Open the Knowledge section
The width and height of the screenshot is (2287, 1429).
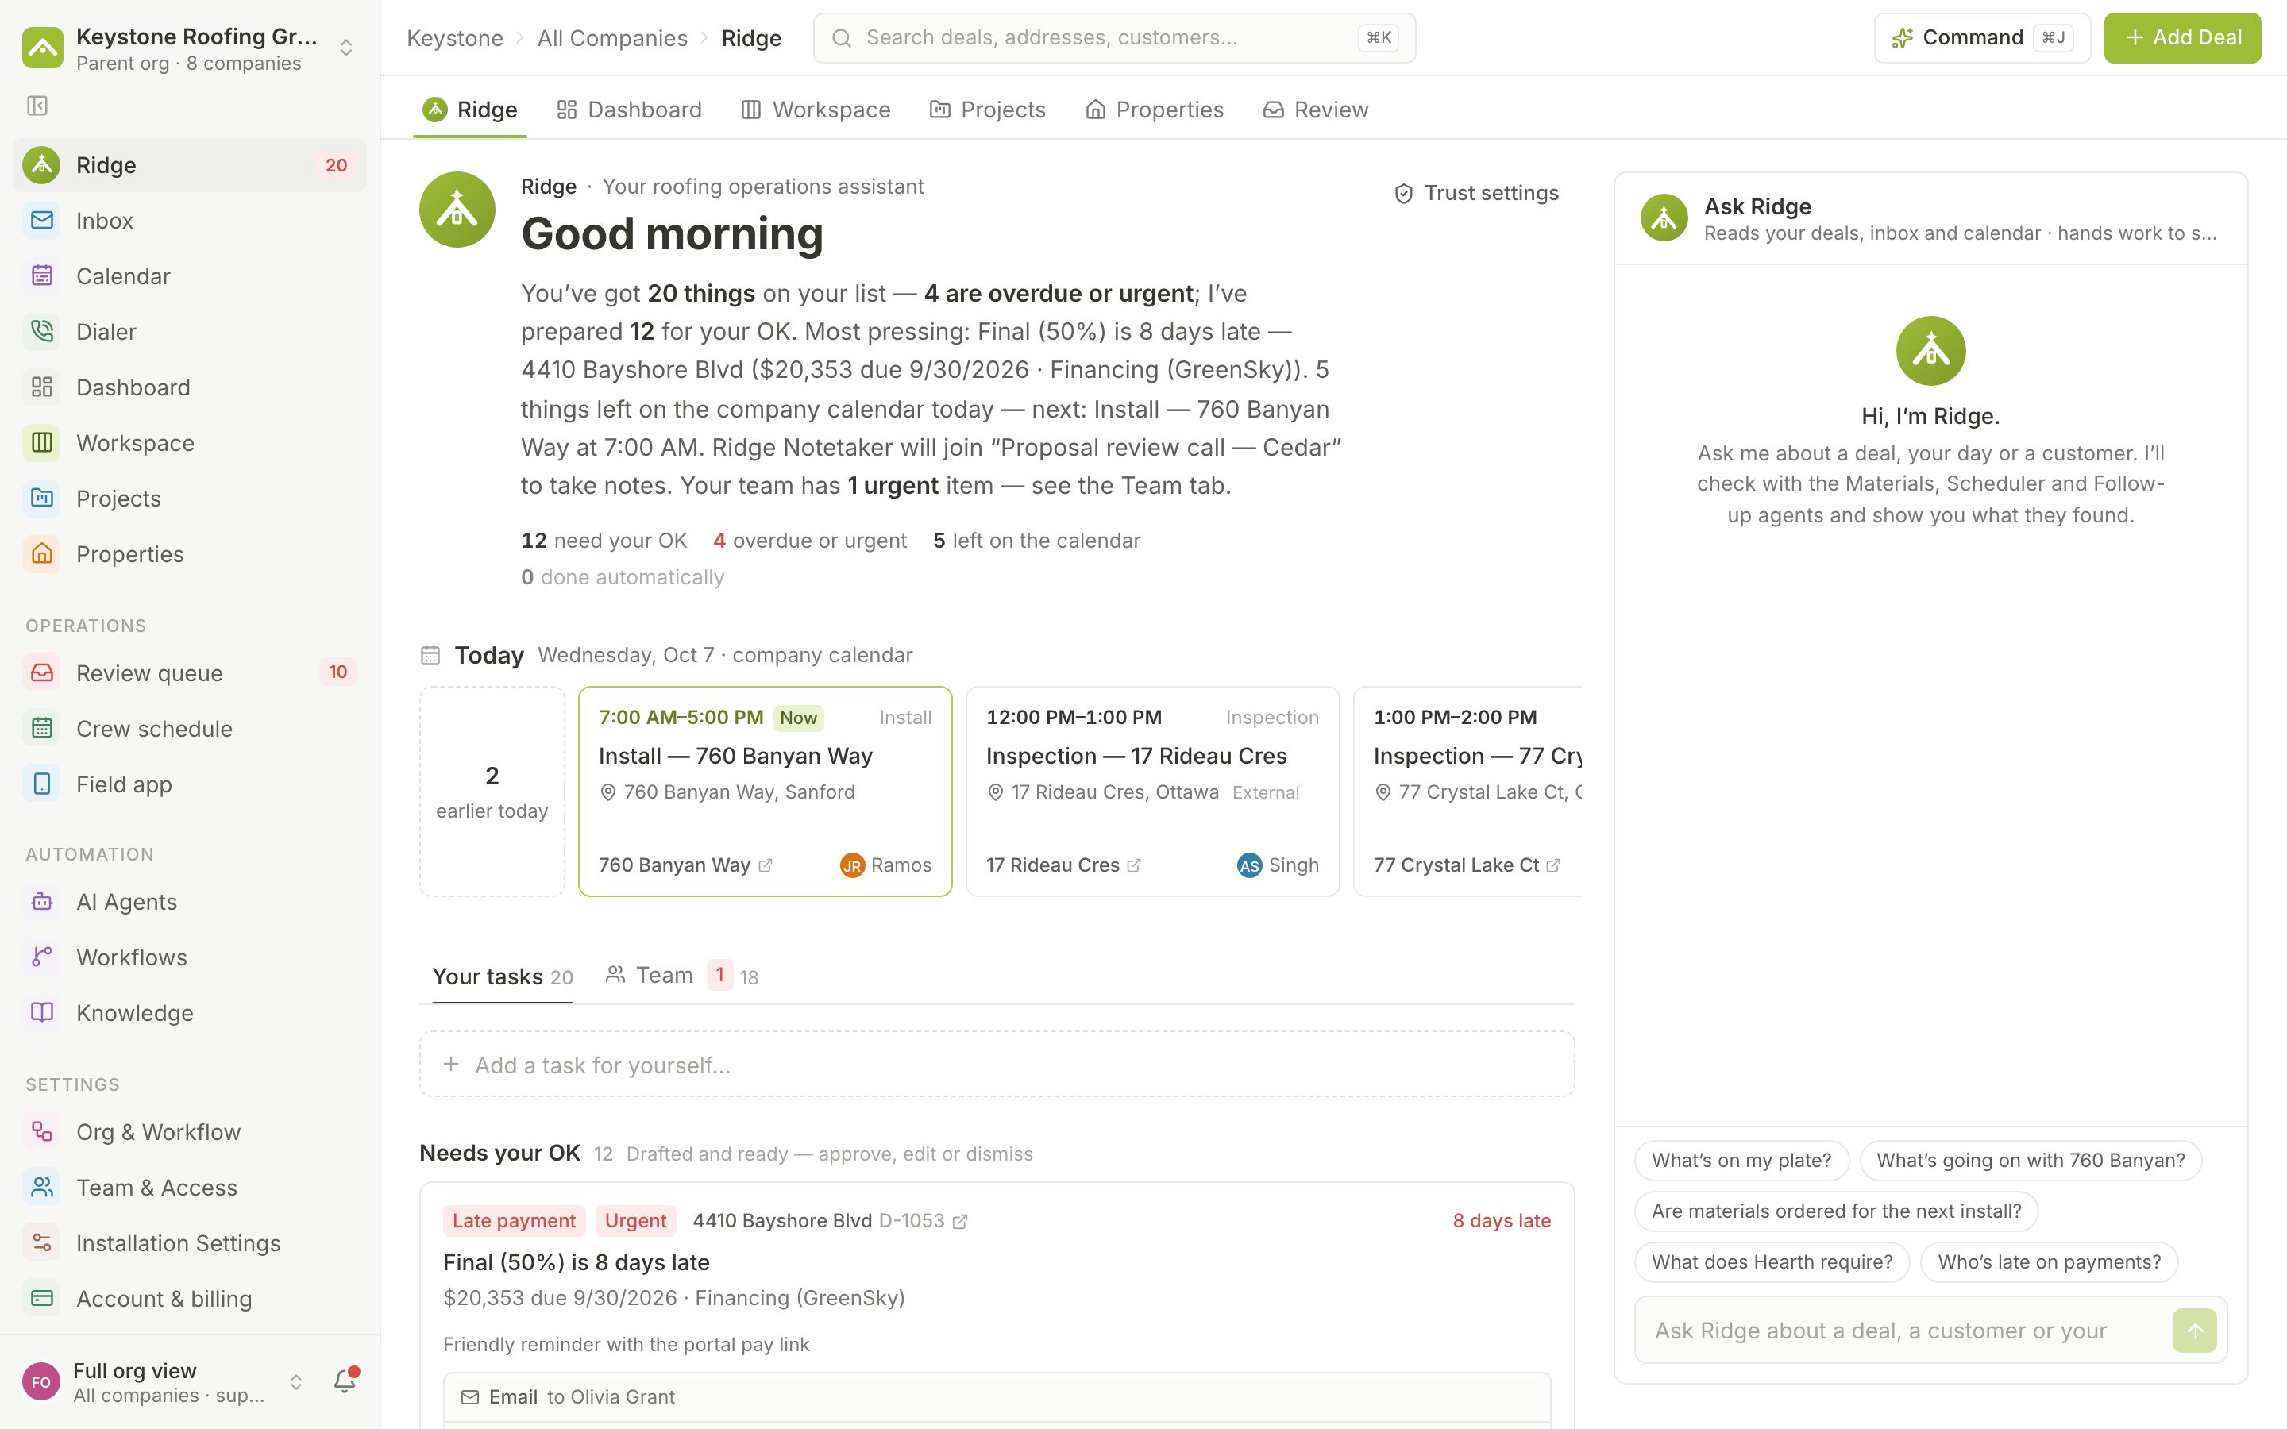click(189, 1012)
